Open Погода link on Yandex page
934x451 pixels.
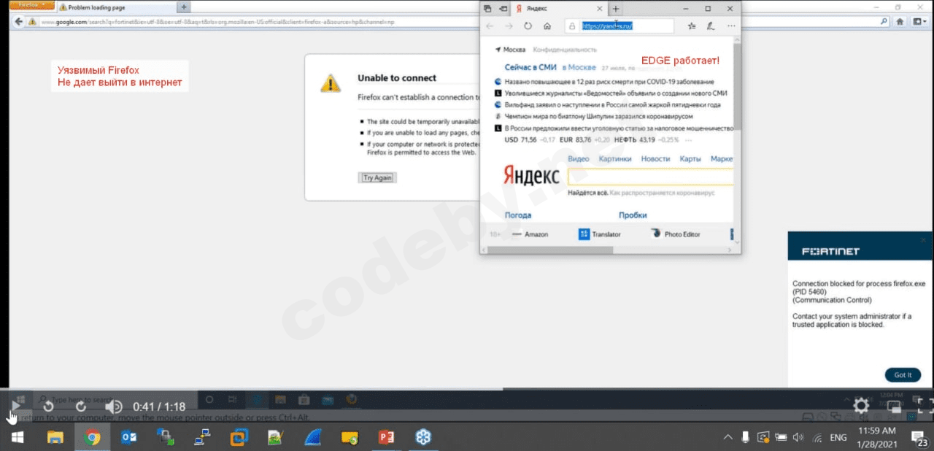point(518,215)
